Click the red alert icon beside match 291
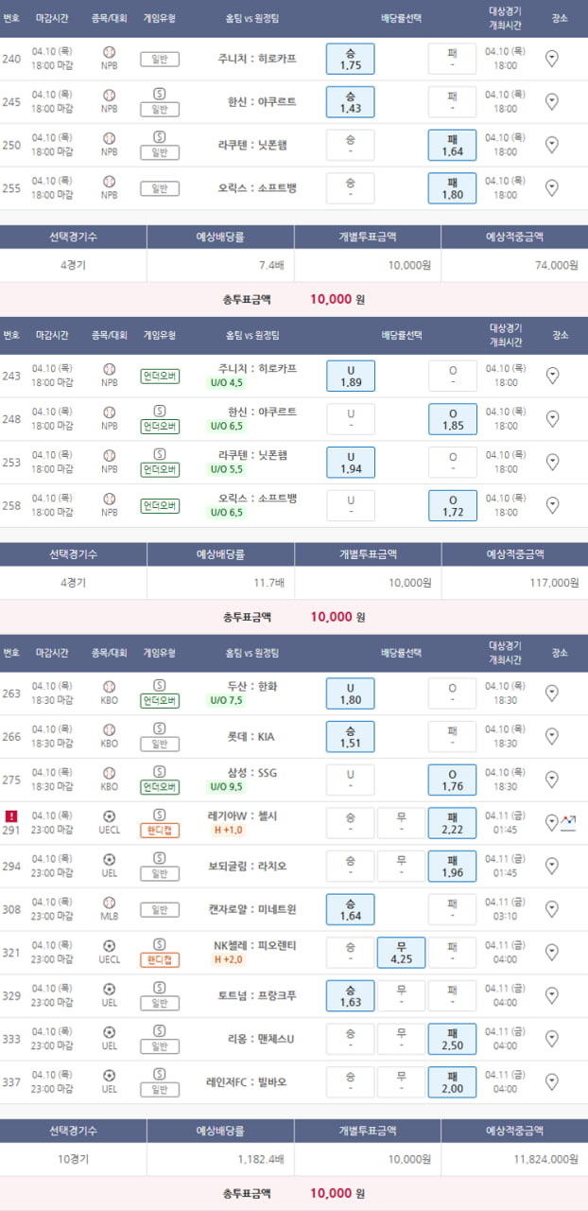This screenshot has height=1211, width=588. click(11, 816)
